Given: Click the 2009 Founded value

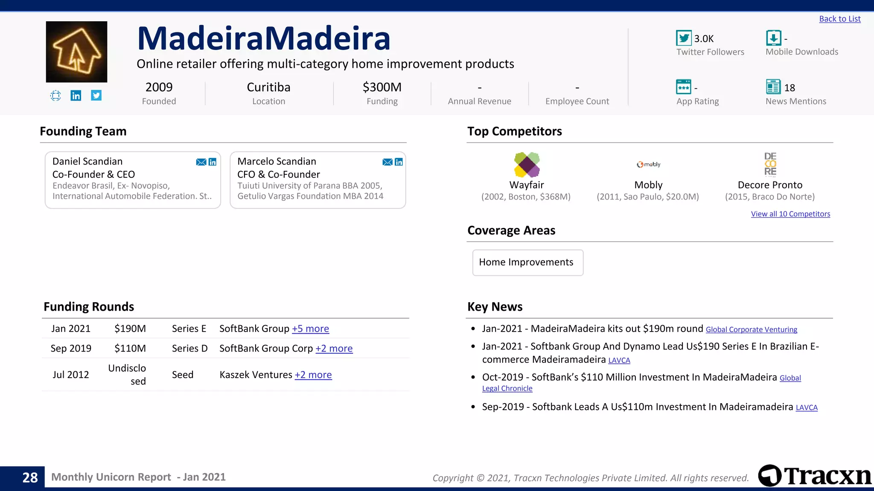Looking at the screenshot, I should 159,87.
